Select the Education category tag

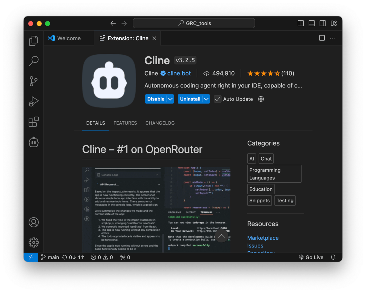[261, 189]
